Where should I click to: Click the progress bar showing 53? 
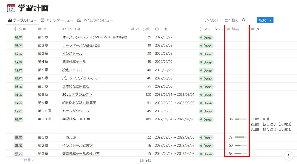(x=241, y=154)
